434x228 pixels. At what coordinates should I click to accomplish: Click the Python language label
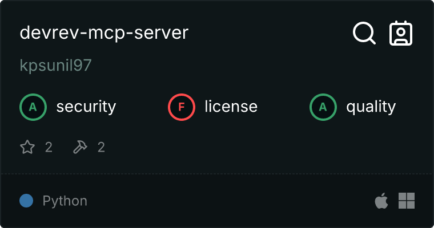pyautogui.click(x=65, y=201)
